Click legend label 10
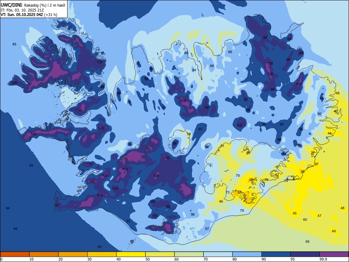Screen dimensions: 349x262 coord(31,259)
